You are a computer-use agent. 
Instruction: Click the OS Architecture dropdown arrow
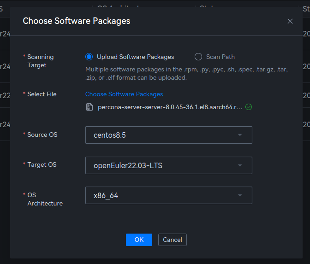click(x=240, y=195)
